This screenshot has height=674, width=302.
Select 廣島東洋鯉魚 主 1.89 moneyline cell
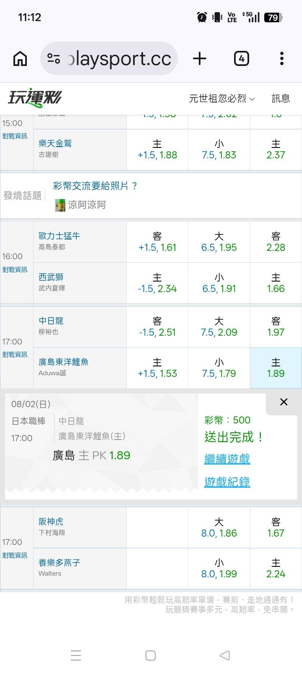(276, 368)
